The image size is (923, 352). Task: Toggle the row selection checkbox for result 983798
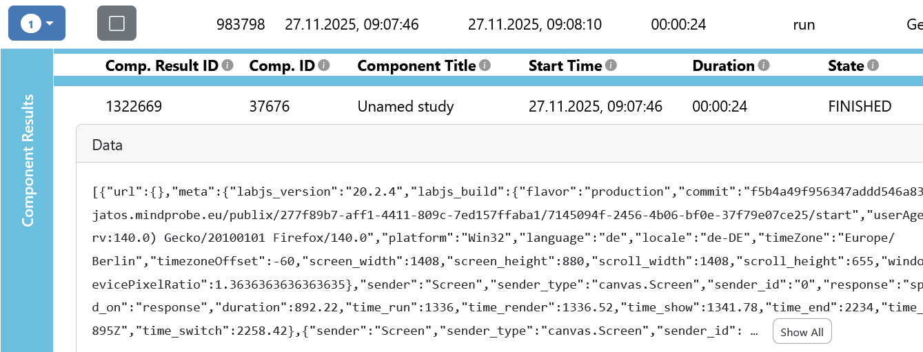(x=116, y=23)
